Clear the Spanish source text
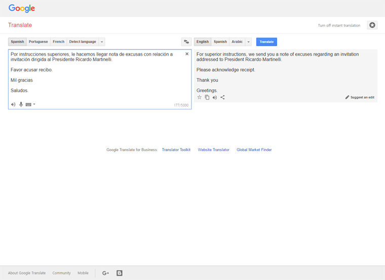This screenshot has height=280, width=385. click(x=187, y=54)
